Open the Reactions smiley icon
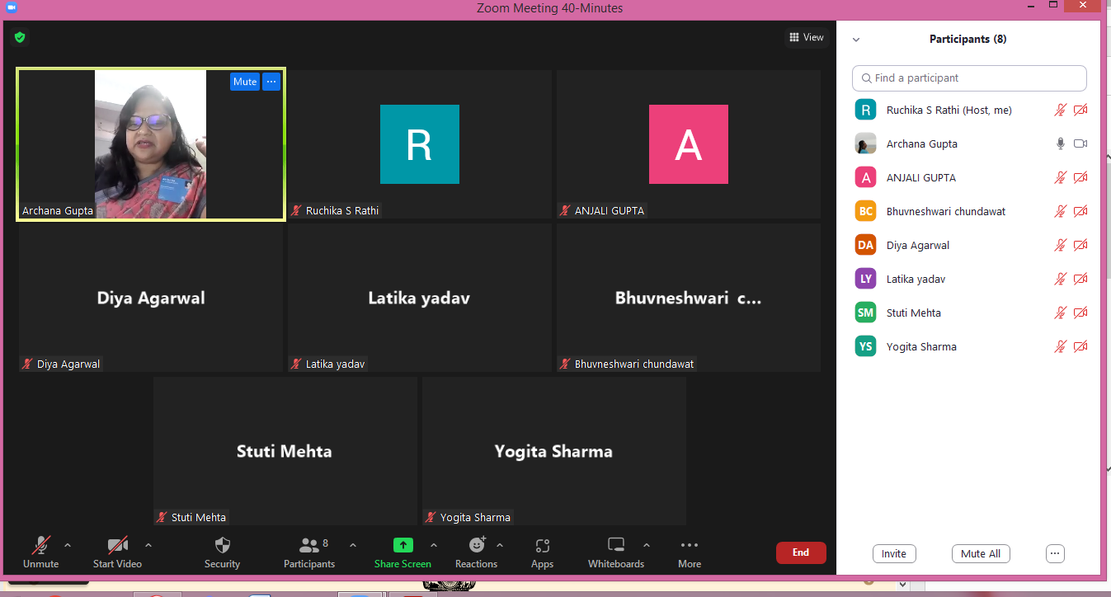 pyautogui.click(x=477, y=545)
